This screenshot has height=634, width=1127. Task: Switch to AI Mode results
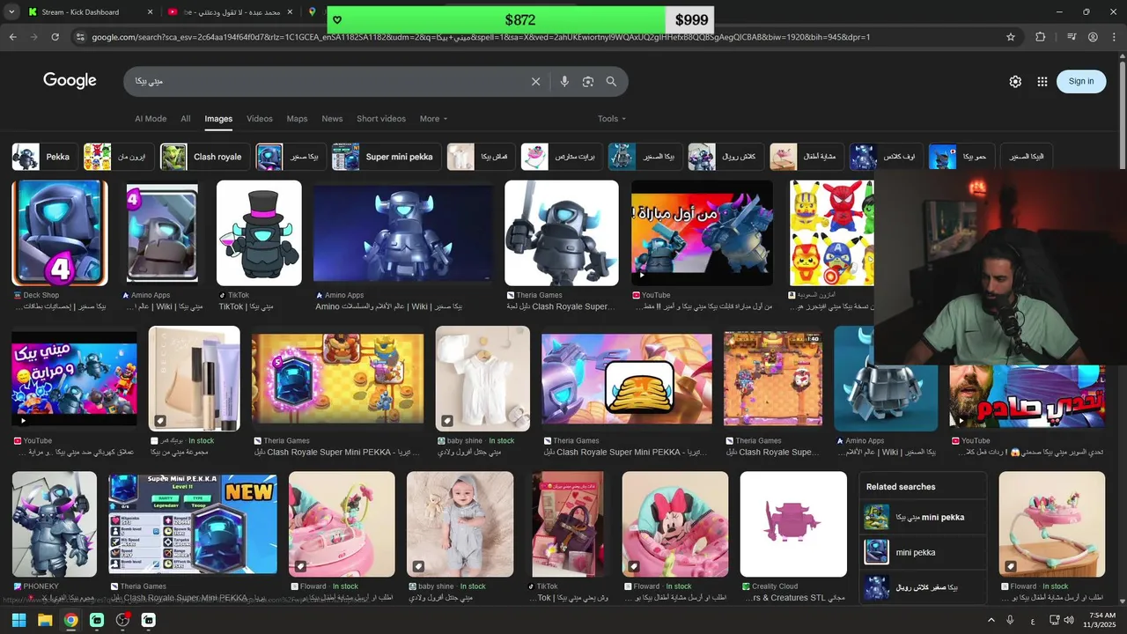(151, 119)
